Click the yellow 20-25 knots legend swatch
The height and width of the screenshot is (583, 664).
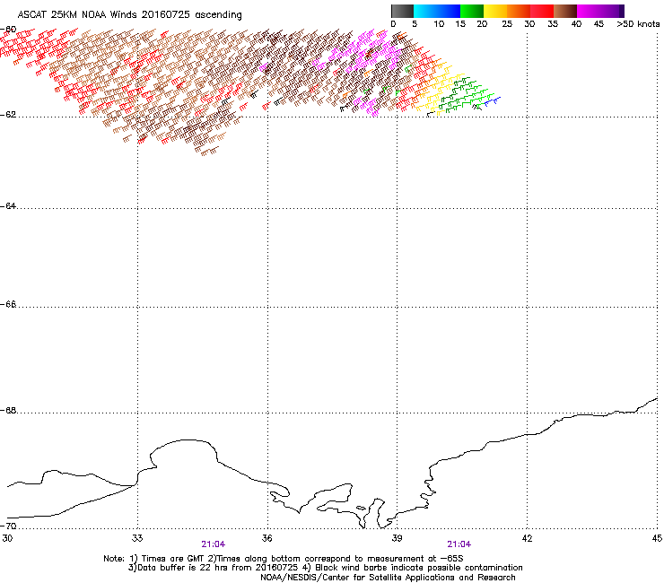495,11
